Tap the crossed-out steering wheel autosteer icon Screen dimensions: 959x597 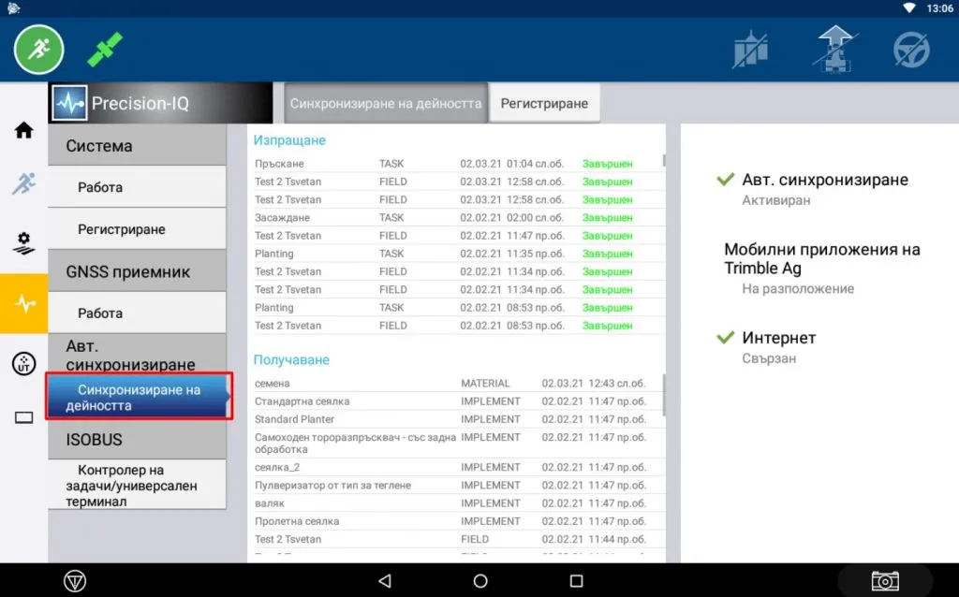pos(911,50)
